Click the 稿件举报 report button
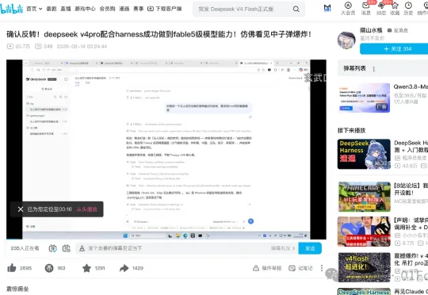Viewport: 428px width, 295px height. pyautogui.click(x=267, y=268)
